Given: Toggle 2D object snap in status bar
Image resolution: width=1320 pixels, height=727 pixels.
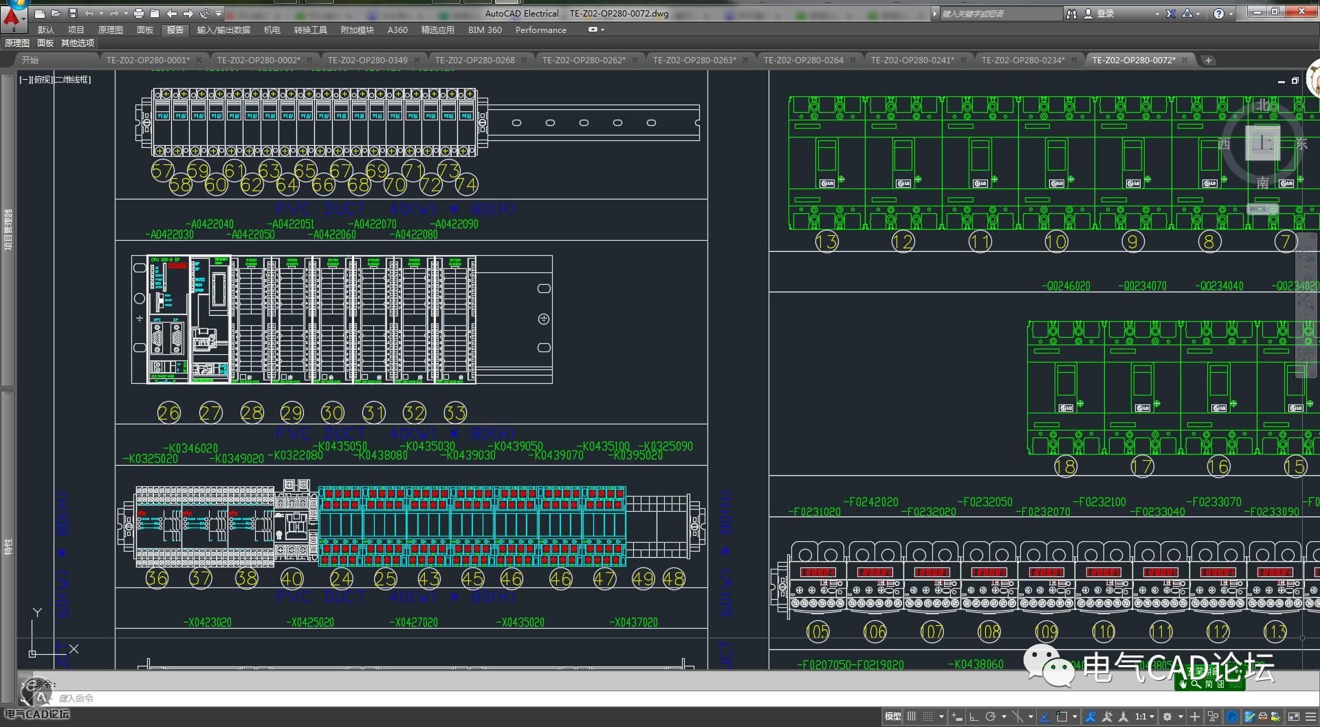Looking at the screenshot, I should [1061, 717].
